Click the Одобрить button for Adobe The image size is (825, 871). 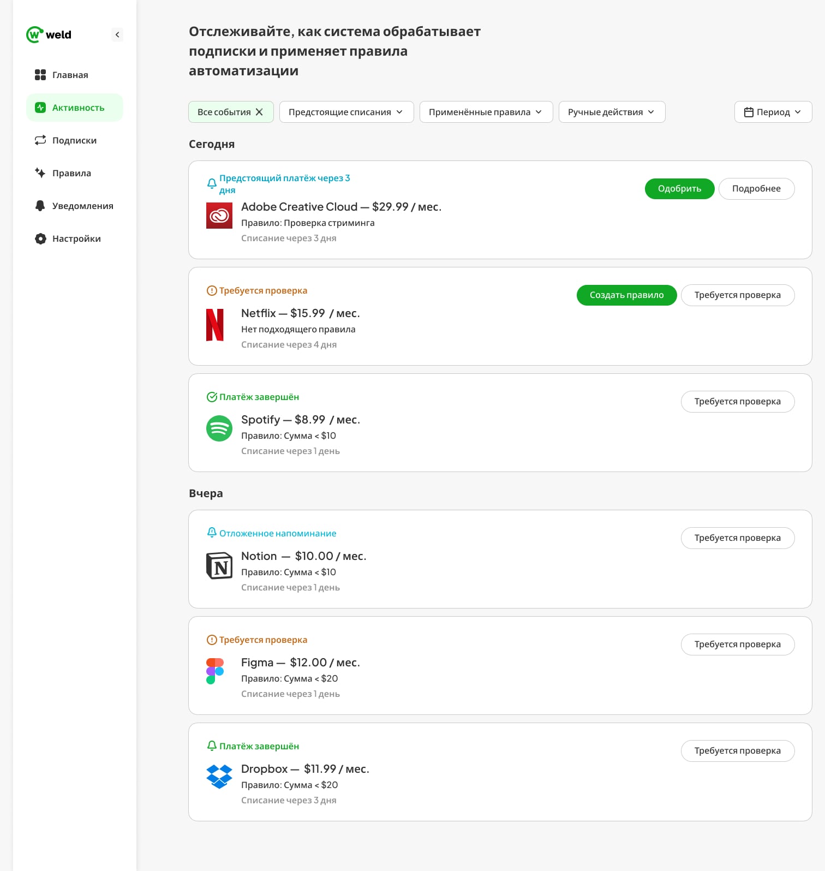click(x=679, y=189)
